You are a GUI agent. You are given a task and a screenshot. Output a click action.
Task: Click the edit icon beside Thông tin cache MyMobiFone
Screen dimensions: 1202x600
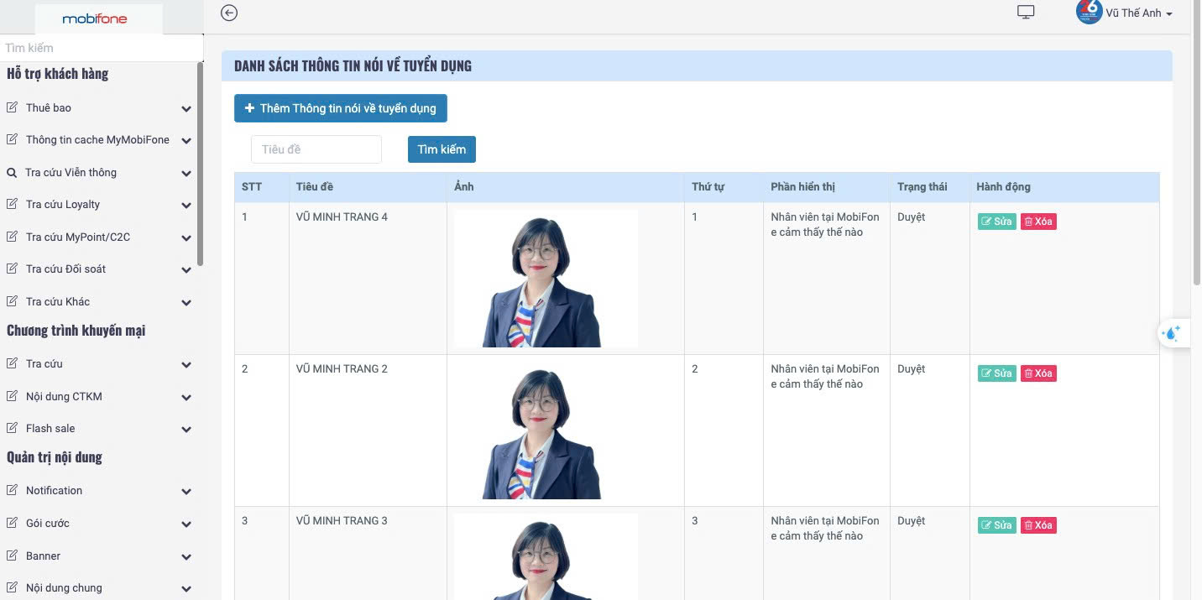point(12,139)
